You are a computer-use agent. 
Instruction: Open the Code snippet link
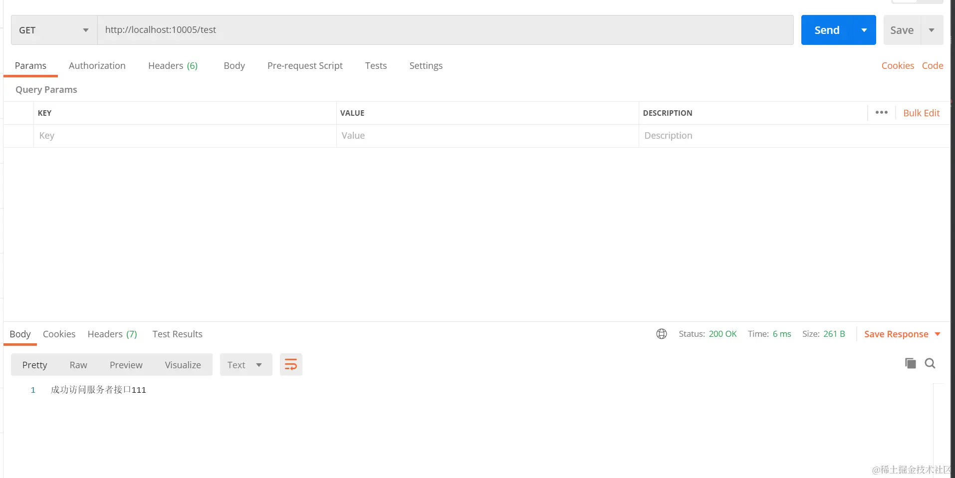[932, 65]
